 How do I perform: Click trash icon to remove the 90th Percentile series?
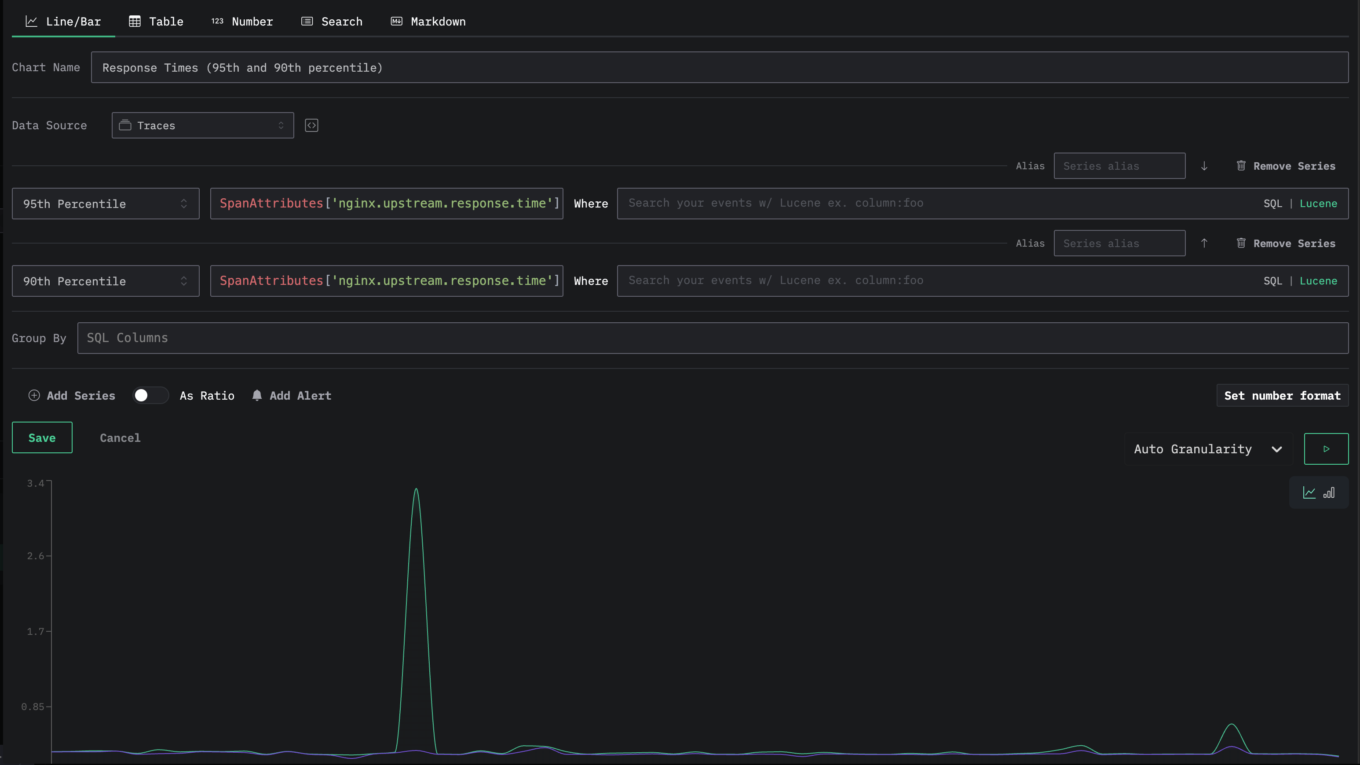tap(1241, 243)
